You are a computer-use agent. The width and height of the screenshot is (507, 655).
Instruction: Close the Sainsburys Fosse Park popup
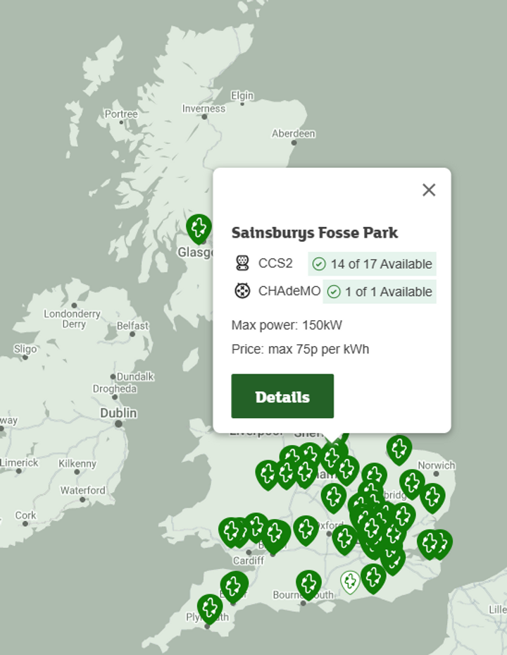(x=429, y=190)
